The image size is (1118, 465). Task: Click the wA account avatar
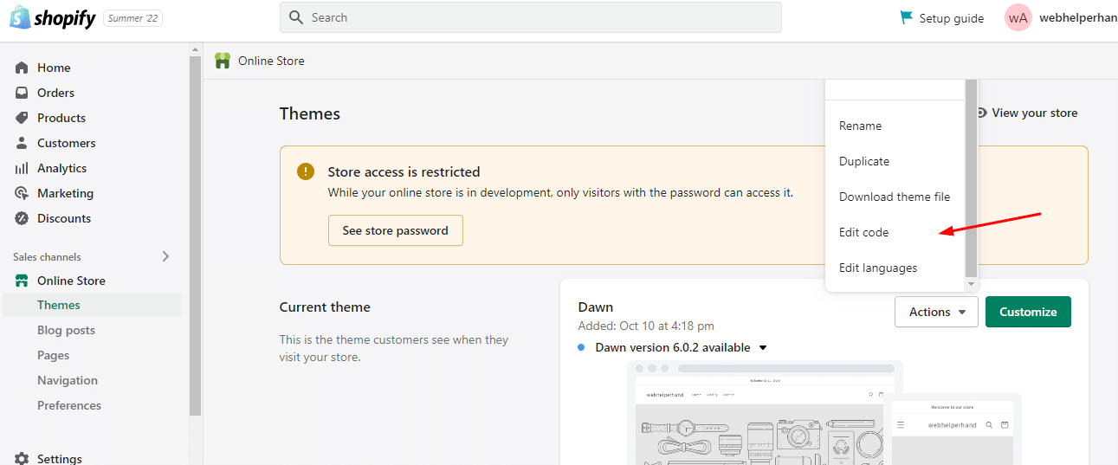tap(1018, 17)
